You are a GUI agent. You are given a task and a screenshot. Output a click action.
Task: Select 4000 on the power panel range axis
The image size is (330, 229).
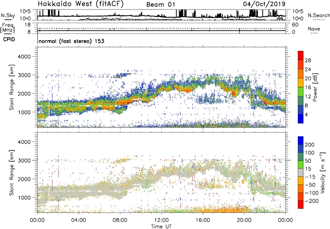click(x=24, y=57)
